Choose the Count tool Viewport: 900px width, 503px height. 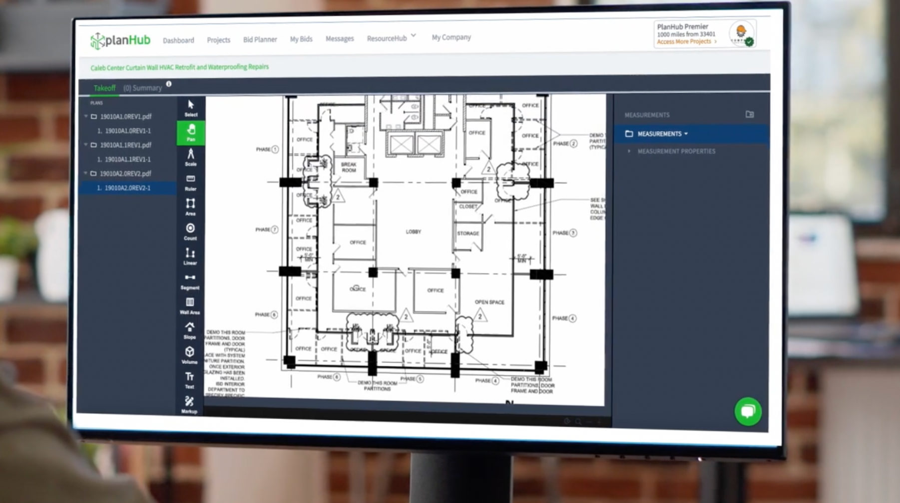coord(190,232)
